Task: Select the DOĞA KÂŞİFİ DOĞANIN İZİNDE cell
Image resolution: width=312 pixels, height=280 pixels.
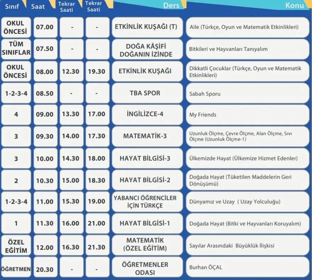Action: point(148,50)
